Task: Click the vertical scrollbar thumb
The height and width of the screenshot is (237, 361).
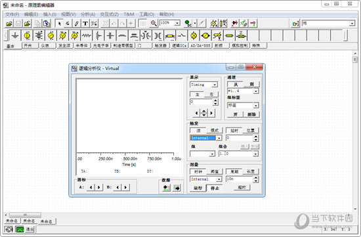Action: click(x=355, y=60)
